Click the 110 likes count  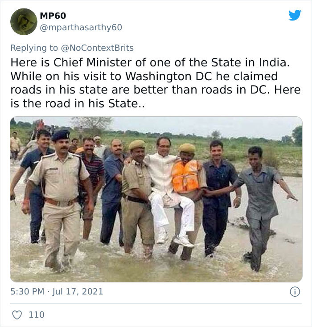tap(37, 315)
